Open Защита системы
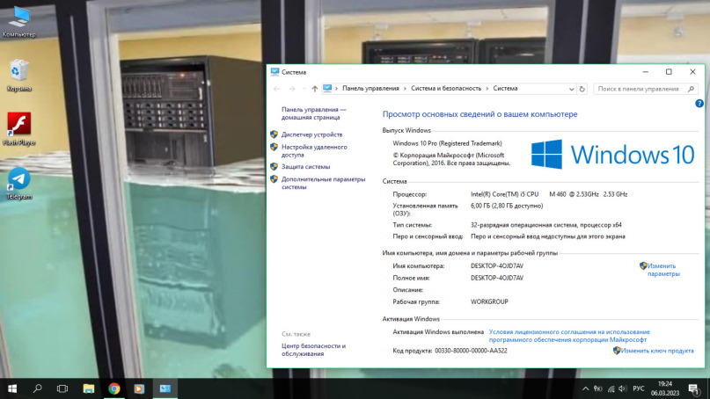710x399 pixels. (305, 166)
